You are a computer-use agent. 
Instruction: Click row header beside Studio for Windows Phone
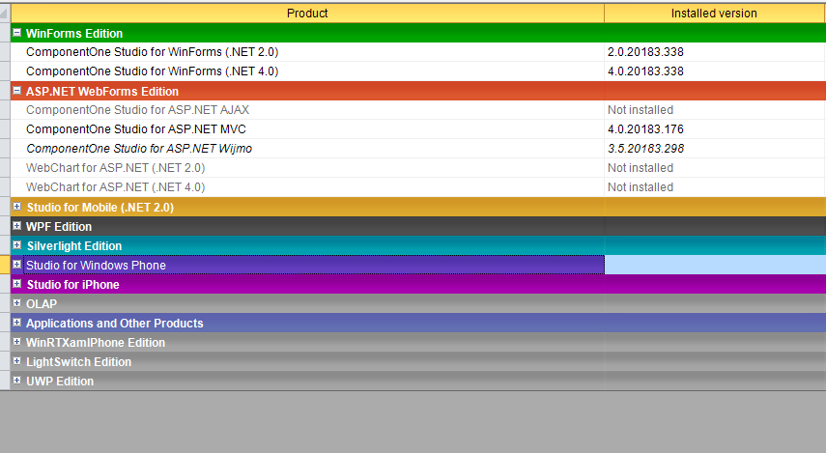point(5,265)
